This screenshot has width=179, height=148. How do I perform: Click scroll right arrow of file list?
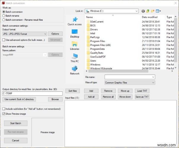pyautogui.click(x=172, y=71)
